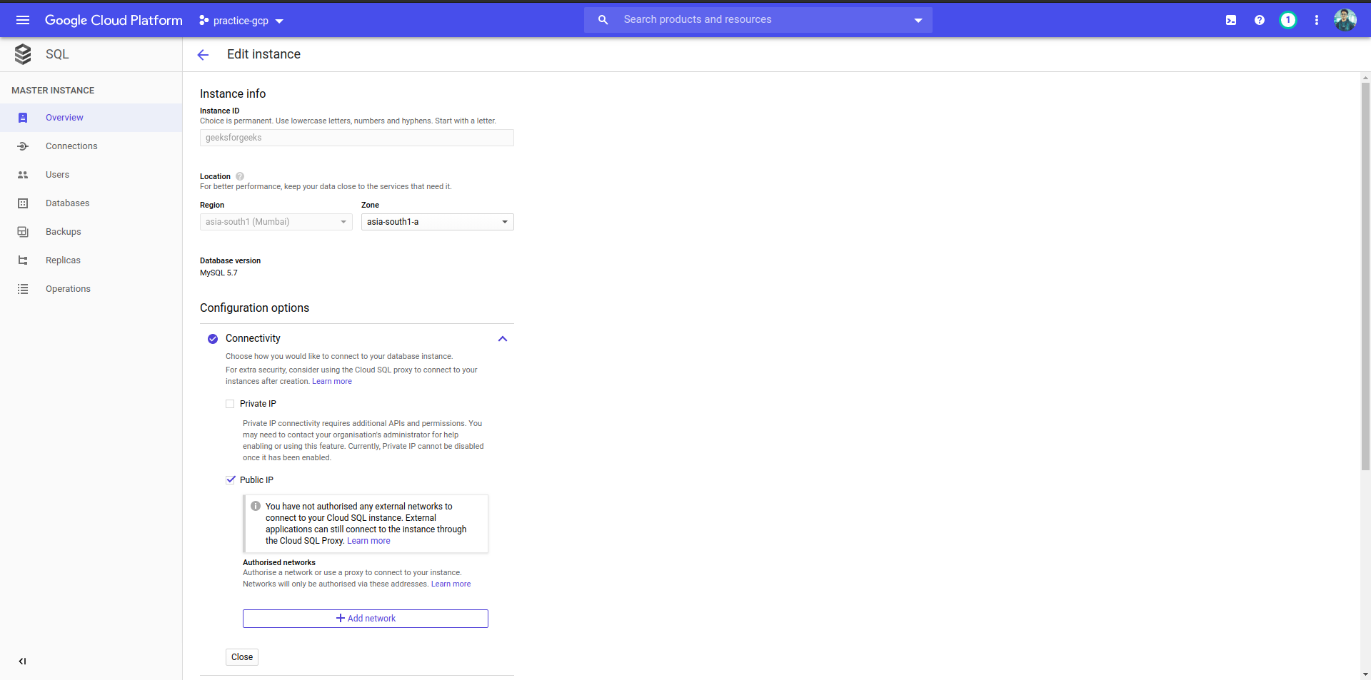
Task: Open Learn more link under Authorised networks
Action: (451, 584)
